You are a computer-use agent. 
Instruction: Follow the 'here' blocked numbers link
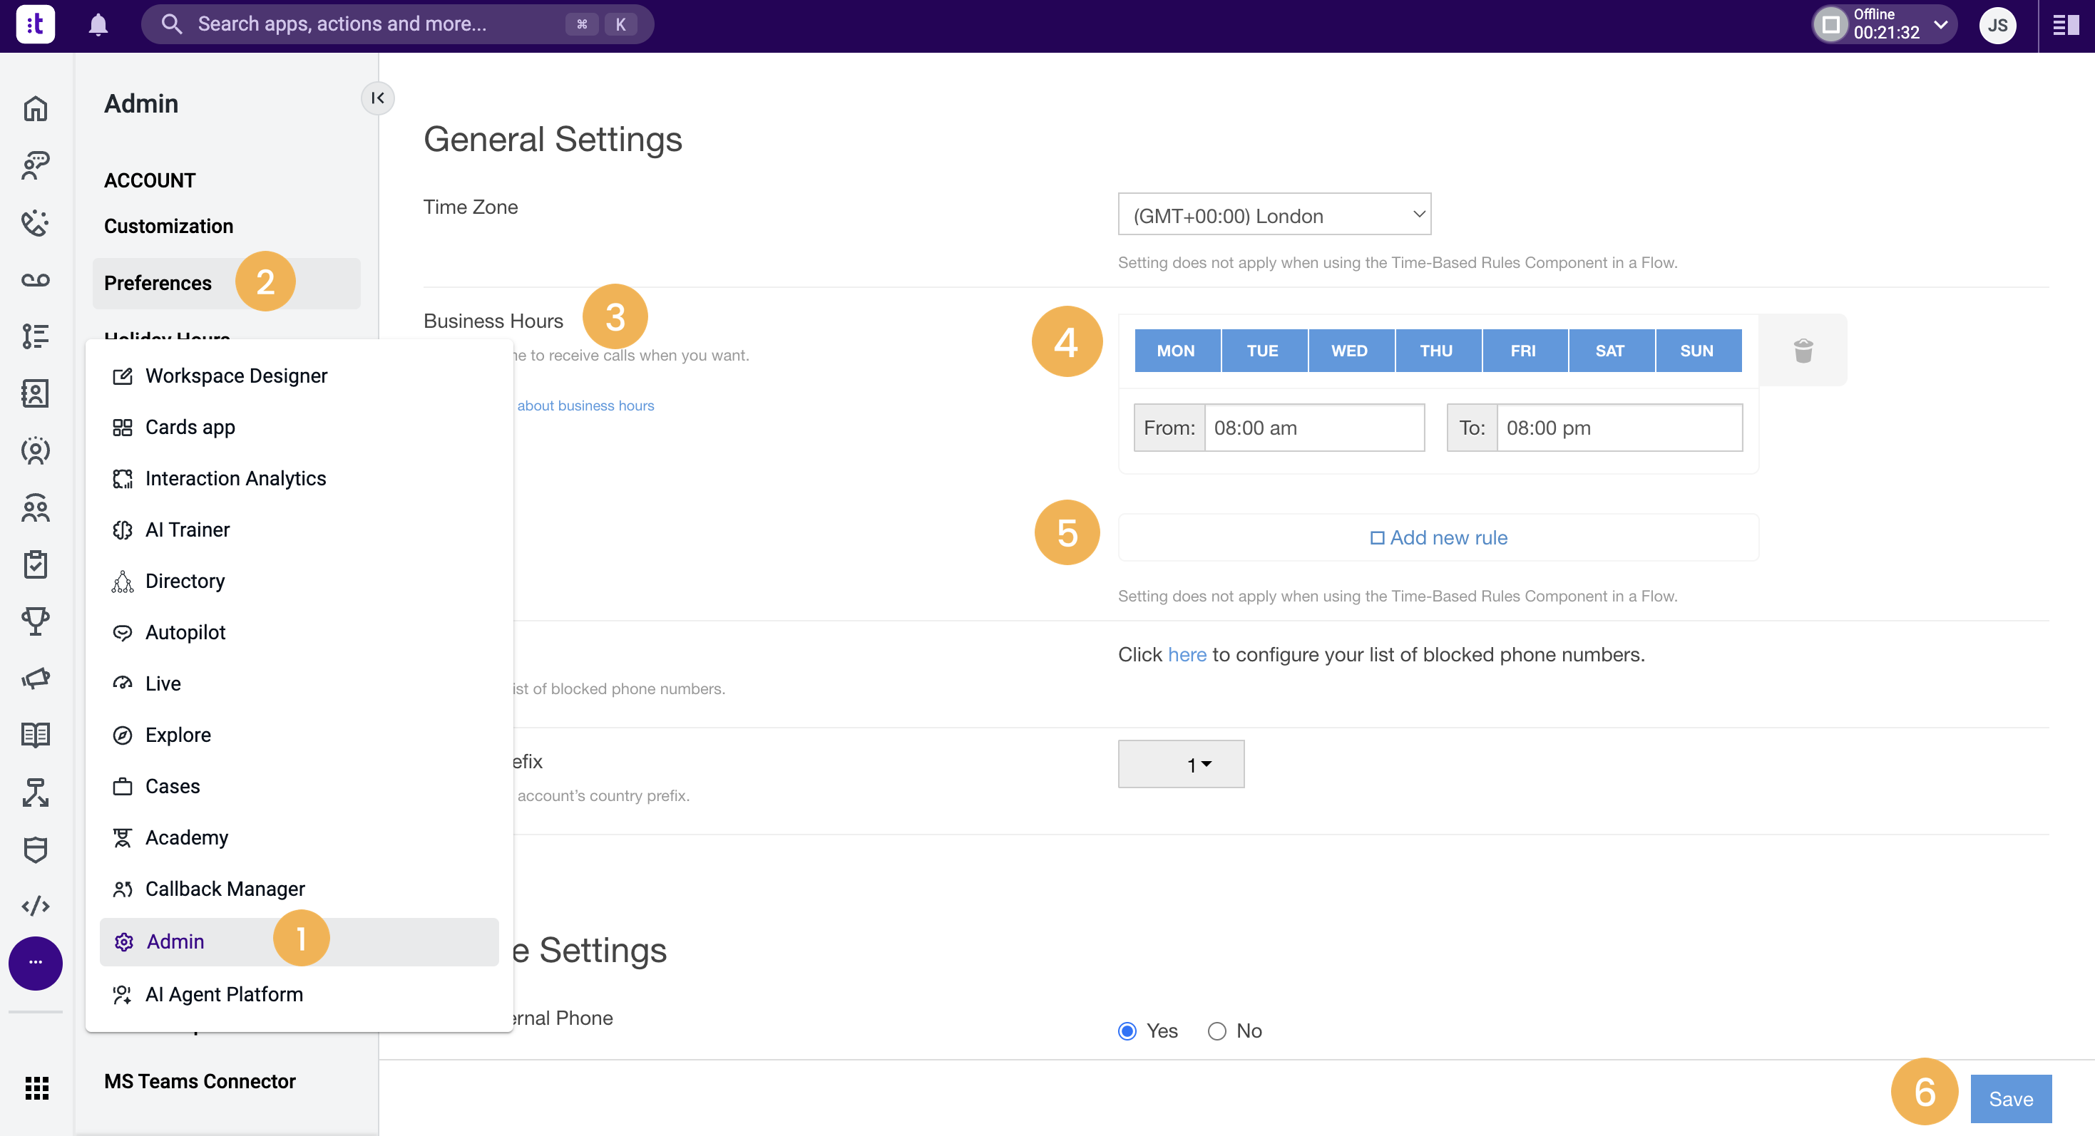1187,655
